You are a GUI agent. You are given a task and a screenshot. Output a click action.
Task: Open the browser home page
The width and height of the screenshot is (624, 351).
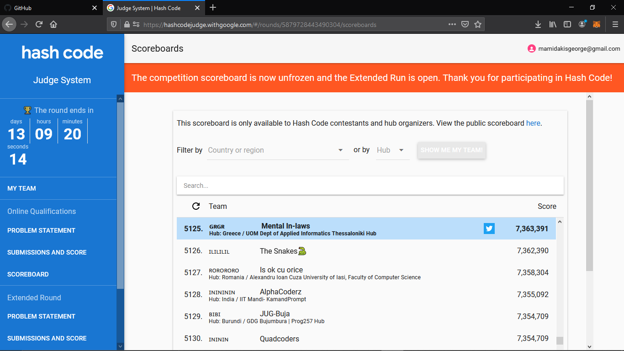(x=53, y=24)
